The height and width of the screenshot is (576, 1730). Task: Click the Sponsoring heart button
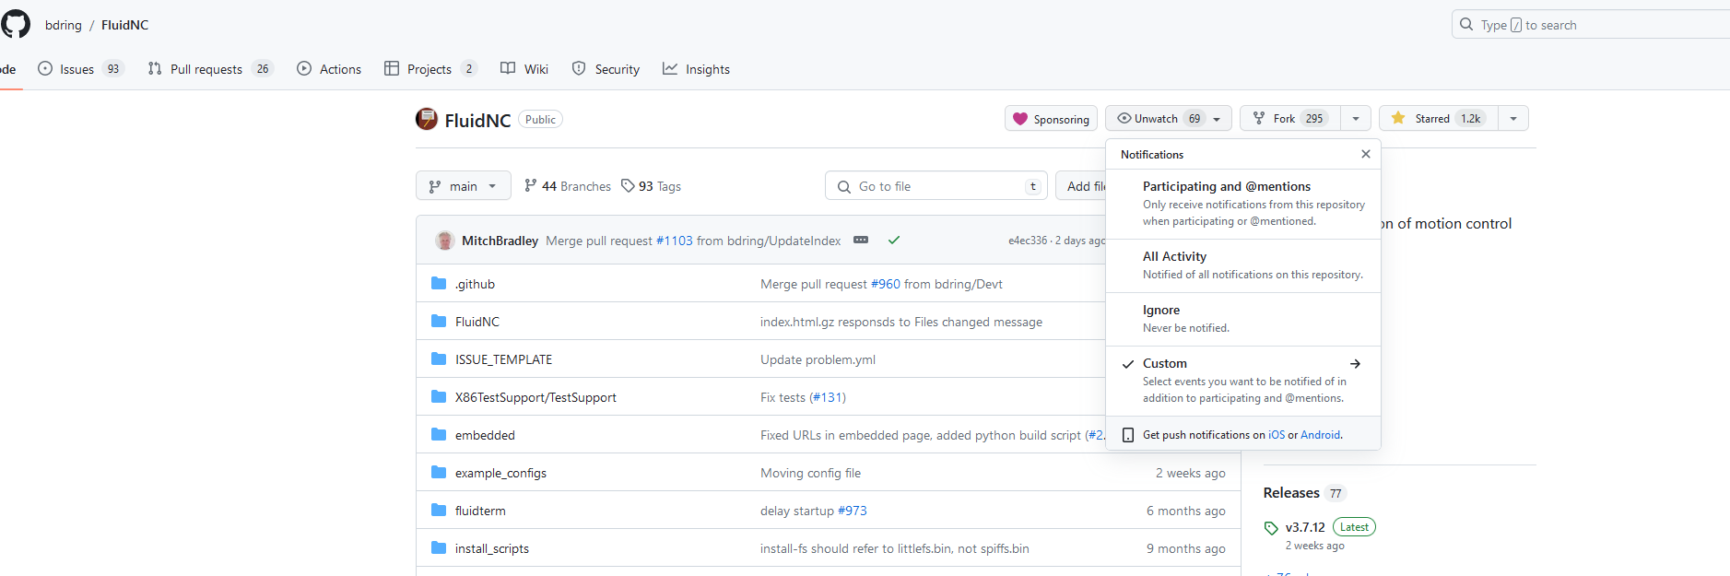coord(1051,119)
